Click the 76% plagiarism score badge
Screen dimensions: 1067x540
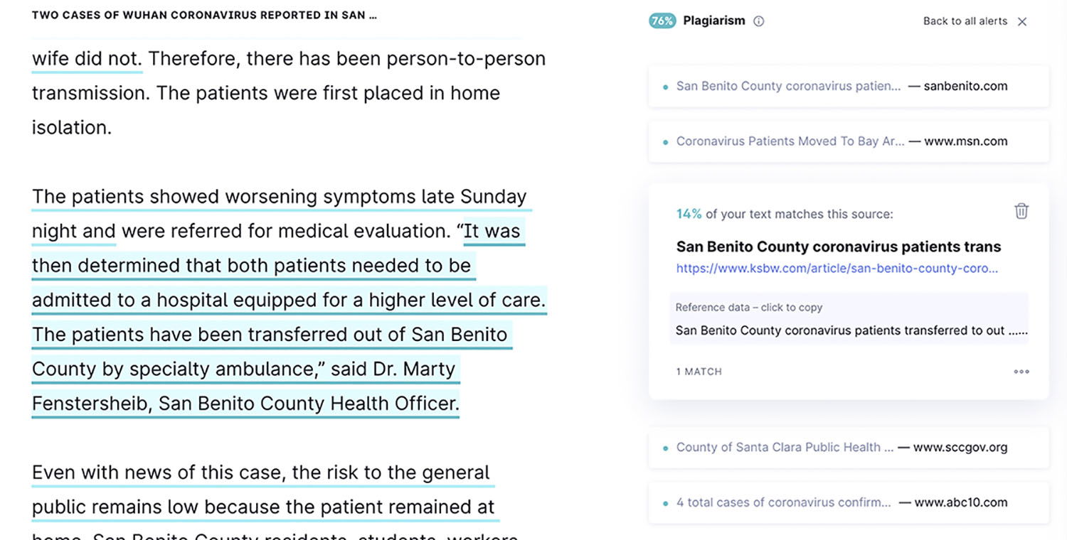click(x=662, y=21)
